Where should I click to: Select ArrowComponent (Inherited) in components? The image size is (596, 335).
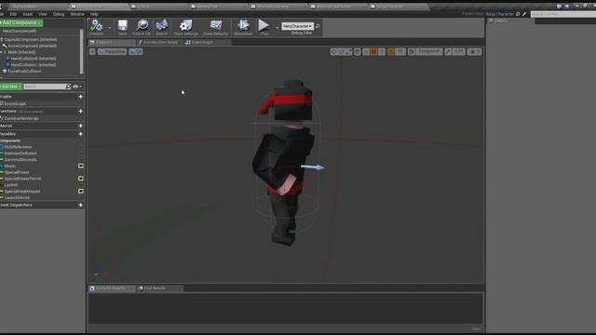pos(32,46)
